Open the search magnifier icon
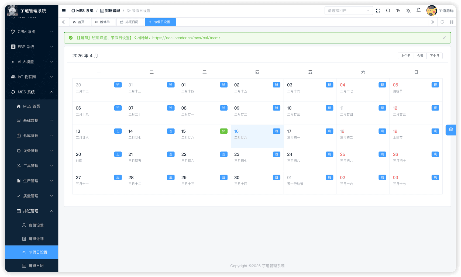 pyautogui.click(x=388, y=11)
